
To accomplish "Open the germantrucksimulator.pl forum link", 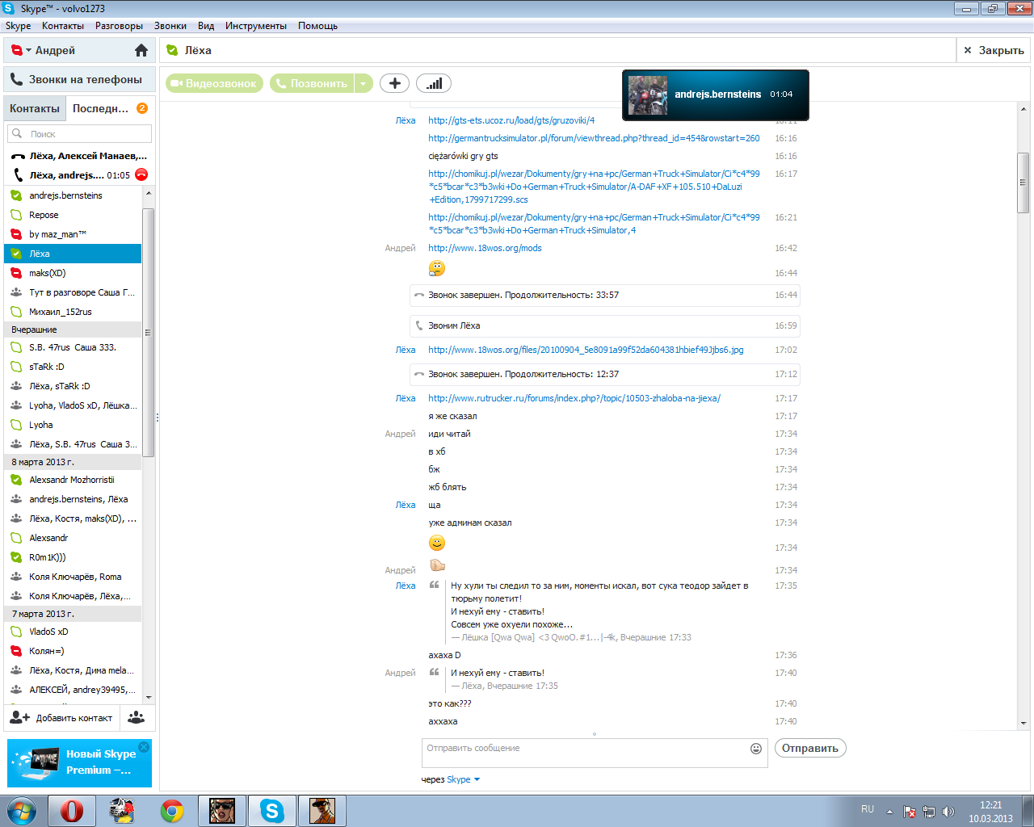I will [x=594, y=138].
